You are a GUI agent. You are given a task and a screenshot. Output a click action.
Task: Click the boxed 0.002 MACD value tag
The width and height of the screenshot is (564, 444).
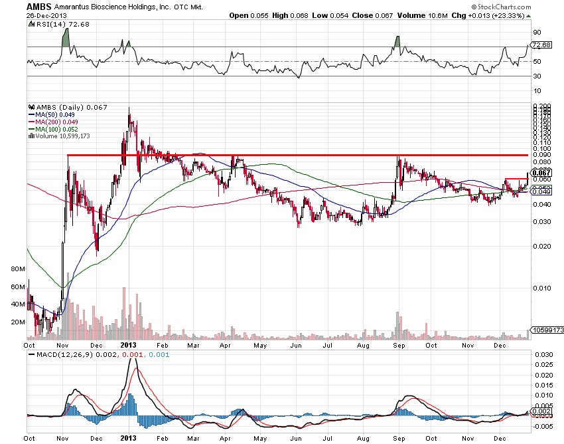click(541, 411)
